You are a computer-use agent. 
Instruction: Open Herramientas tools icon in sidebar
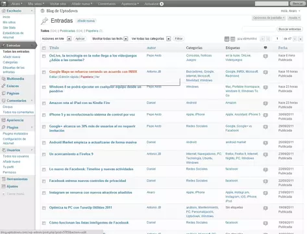[x=4, y=179]
